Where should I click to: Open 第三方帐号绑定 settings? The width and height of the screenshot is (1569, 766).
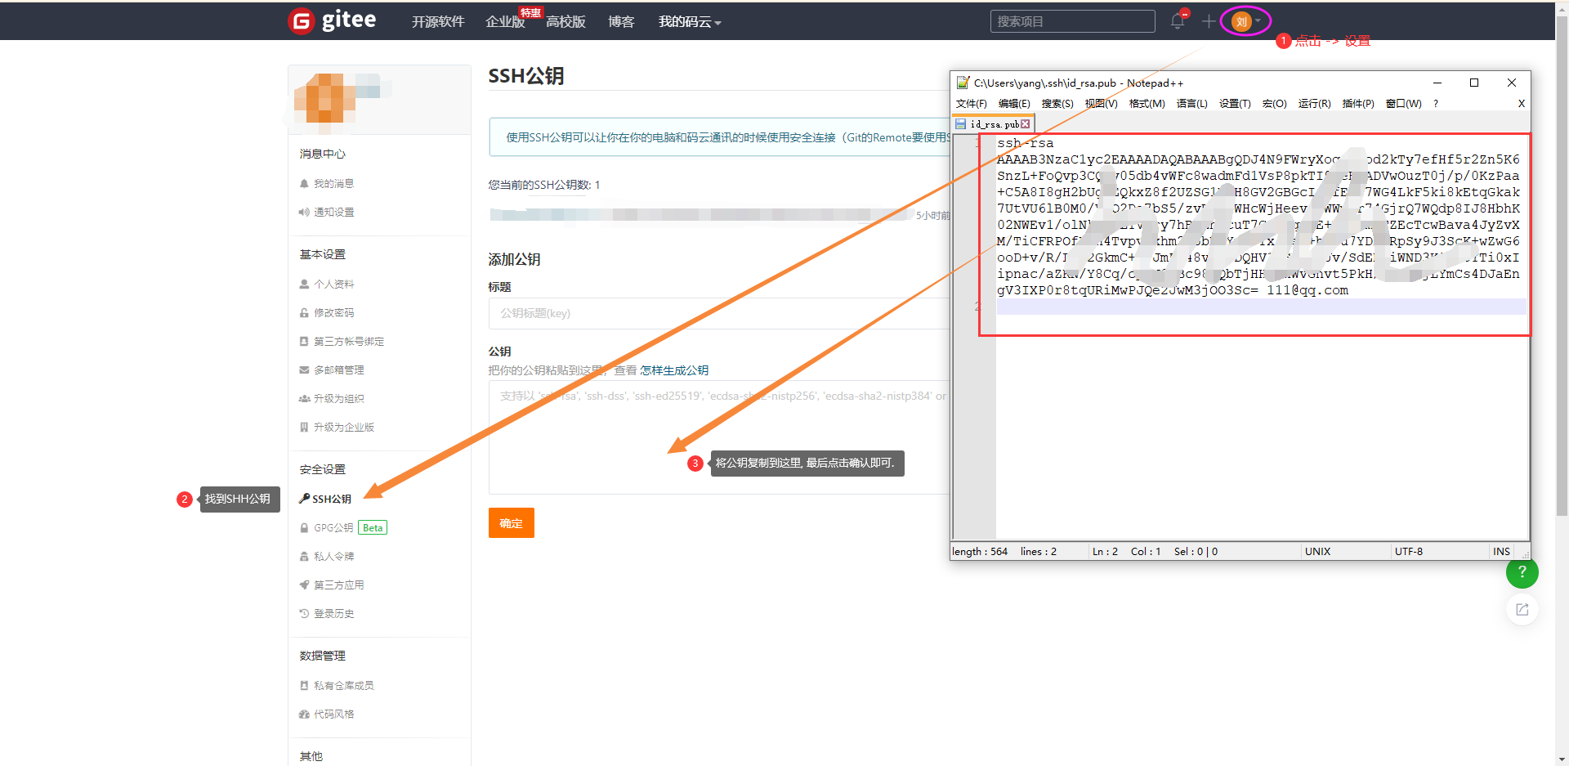342,342
